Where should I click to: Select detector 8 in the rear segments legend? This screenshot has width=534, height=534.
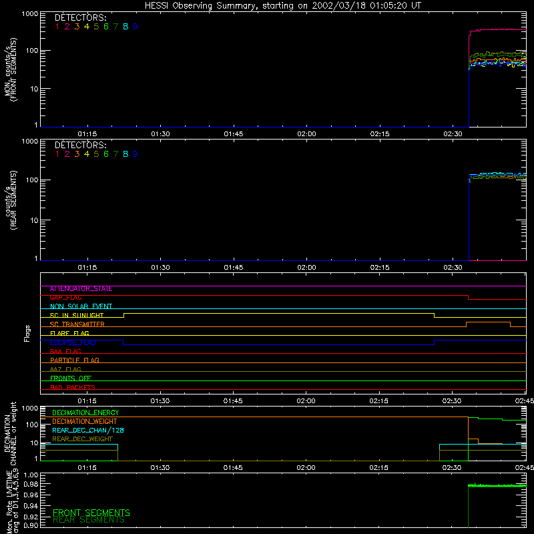[x=125, y=154]
